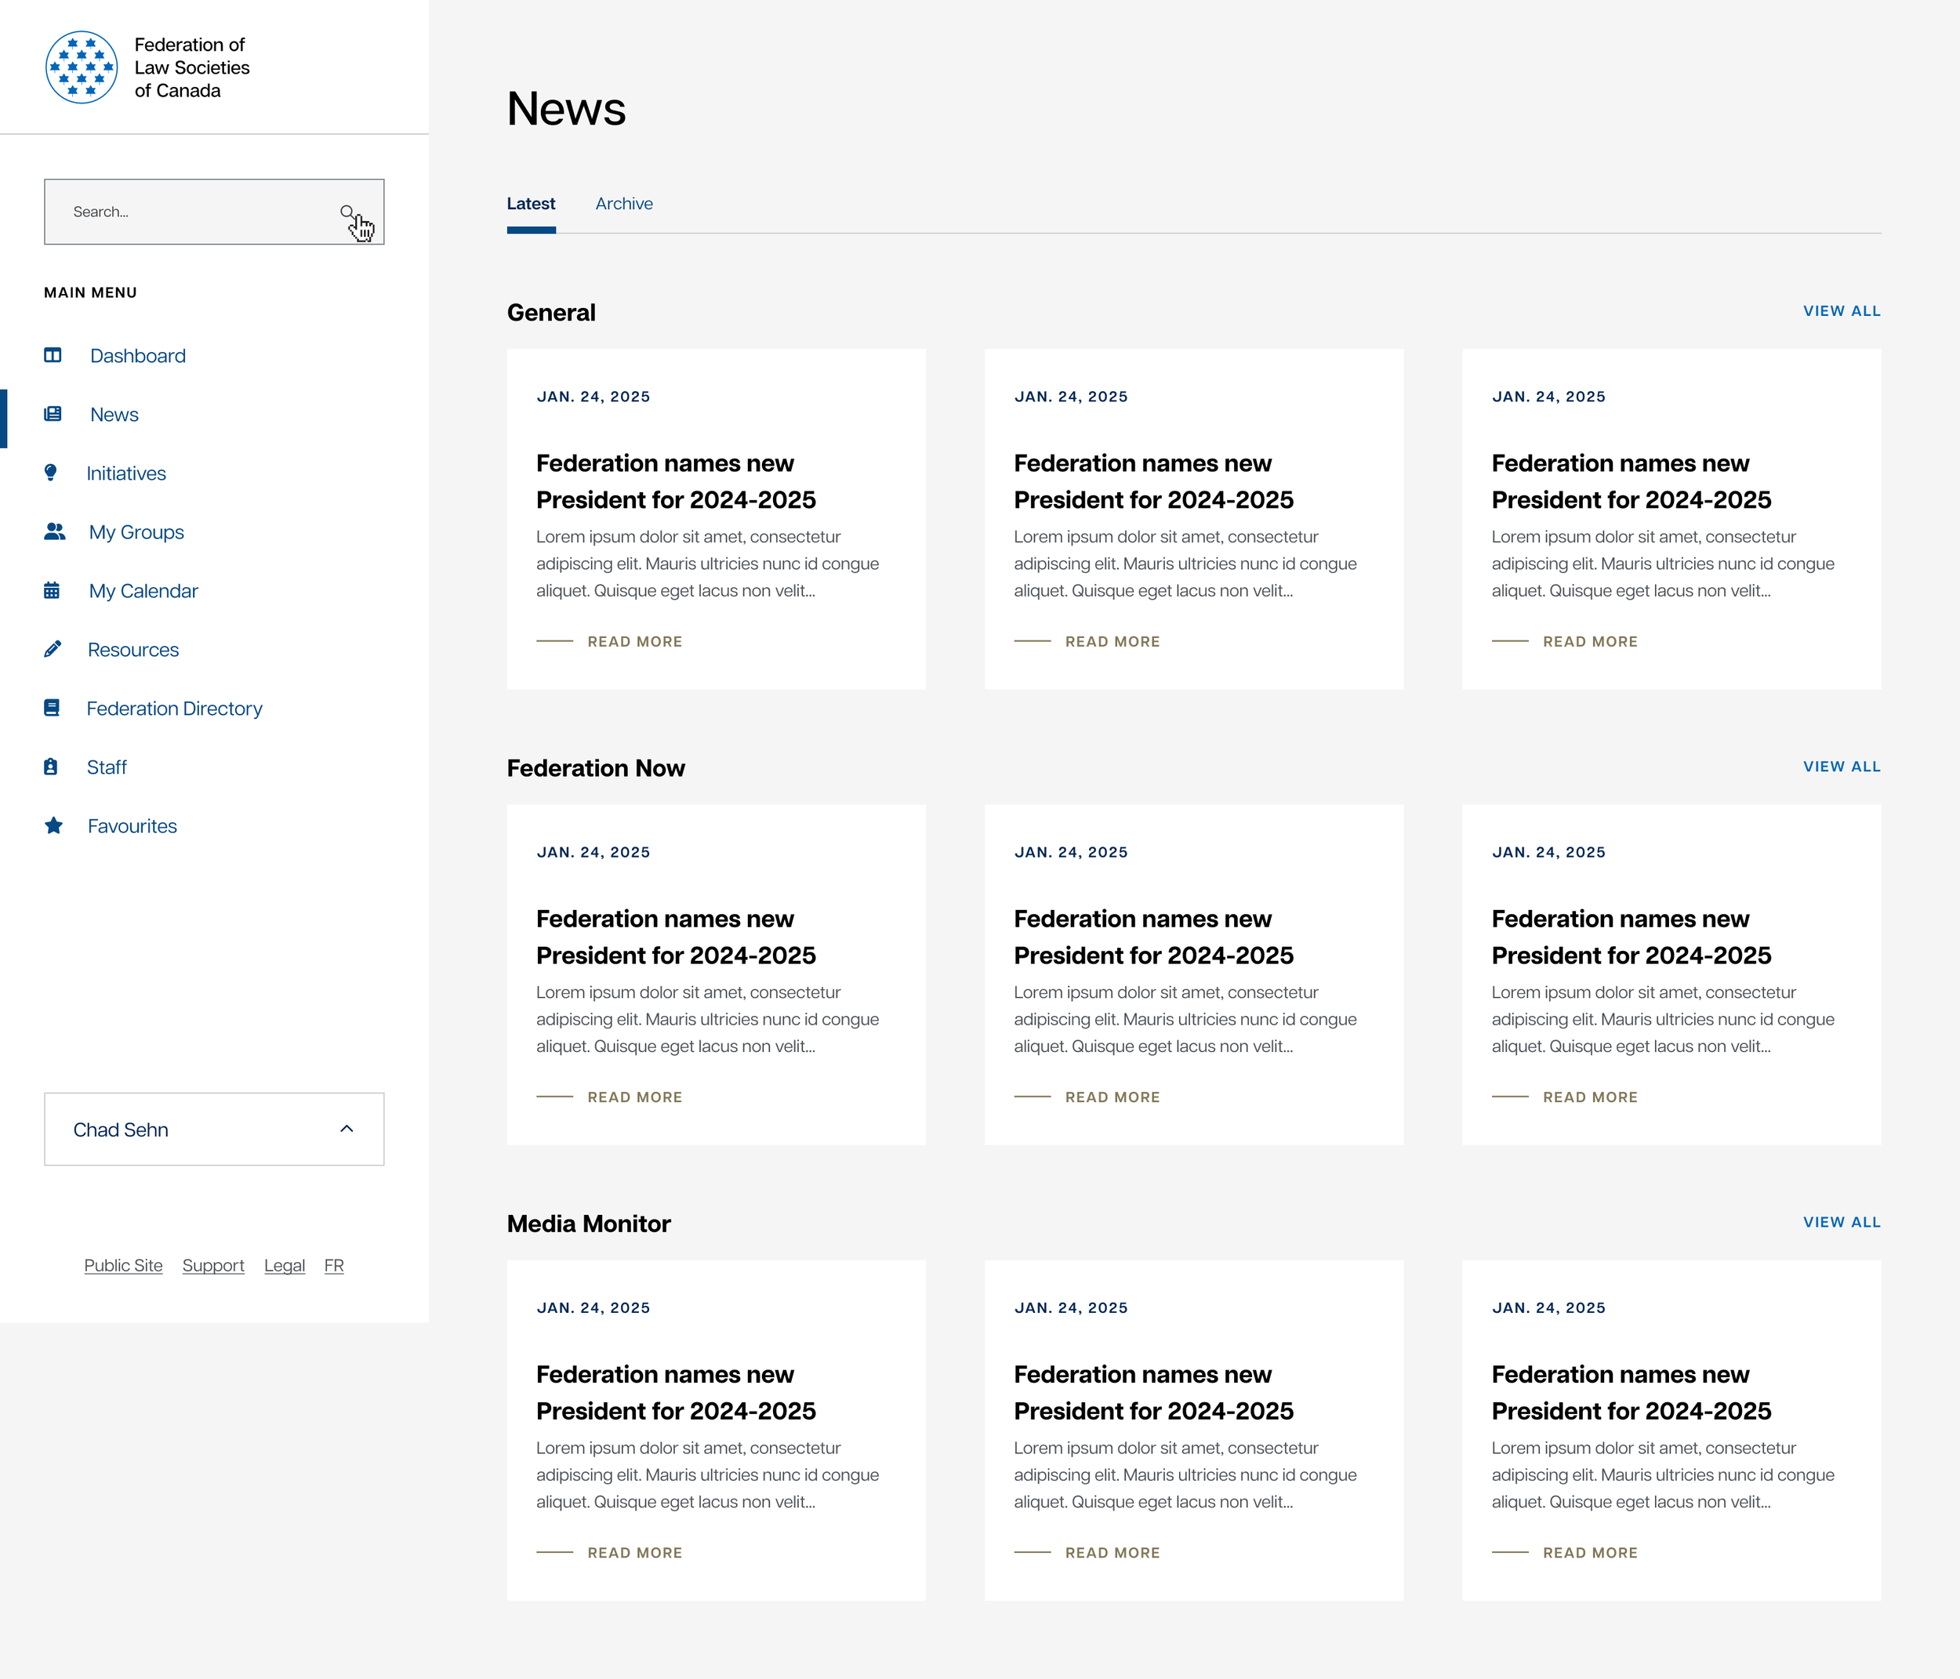Viewport: 1960px width, 1679px height.
Task: Click the Staff badge icon
Action: 51,766
